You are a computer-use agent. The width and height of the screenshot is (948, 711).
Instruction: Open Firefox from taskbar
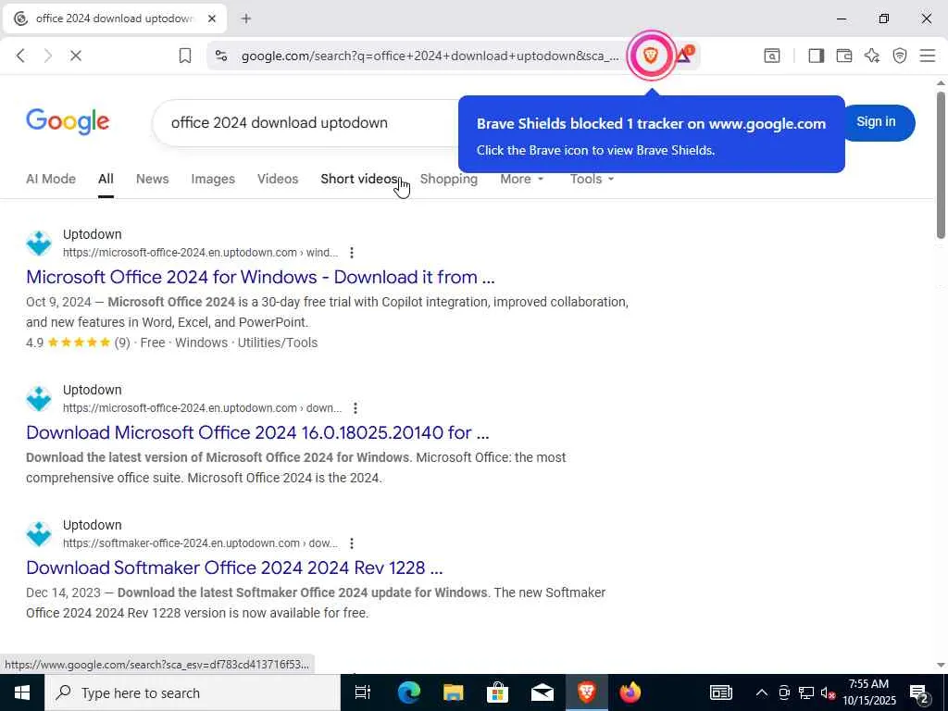click(x=630, y=692)
